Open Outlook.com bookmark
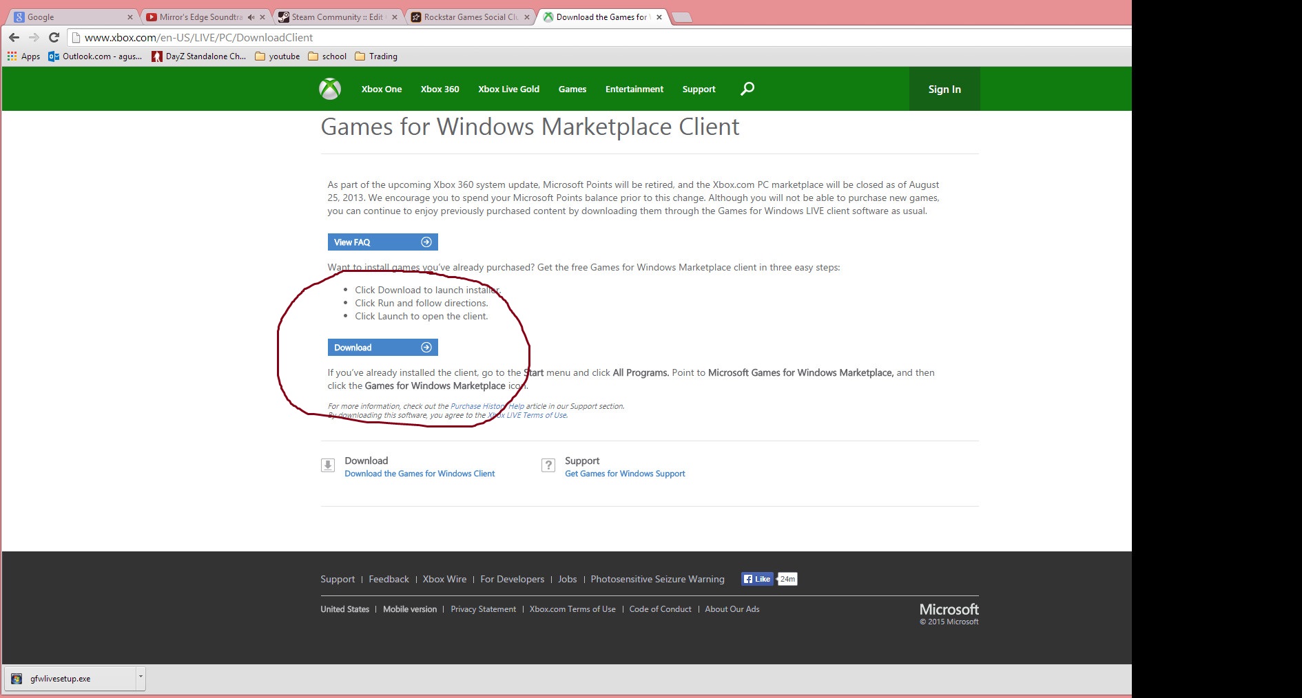1302x698 pixels. (x=95, y=56)
